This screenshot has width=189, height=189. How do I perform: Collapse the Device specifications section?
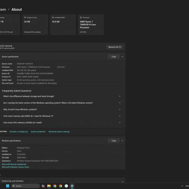pyautogui.click(x=122, y=57)
